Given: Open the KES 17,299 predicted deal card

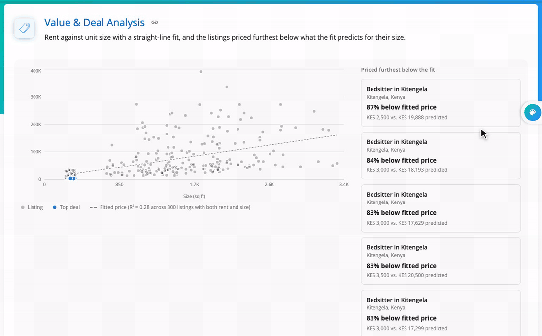Looking at the screenshot, I should (440, 313).
